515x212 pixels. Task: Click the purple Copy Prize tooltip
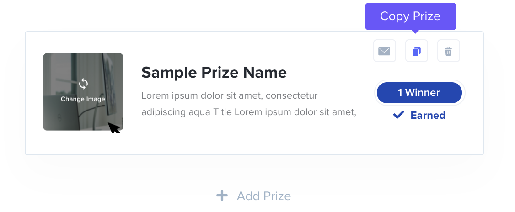(x=410, y=16)
